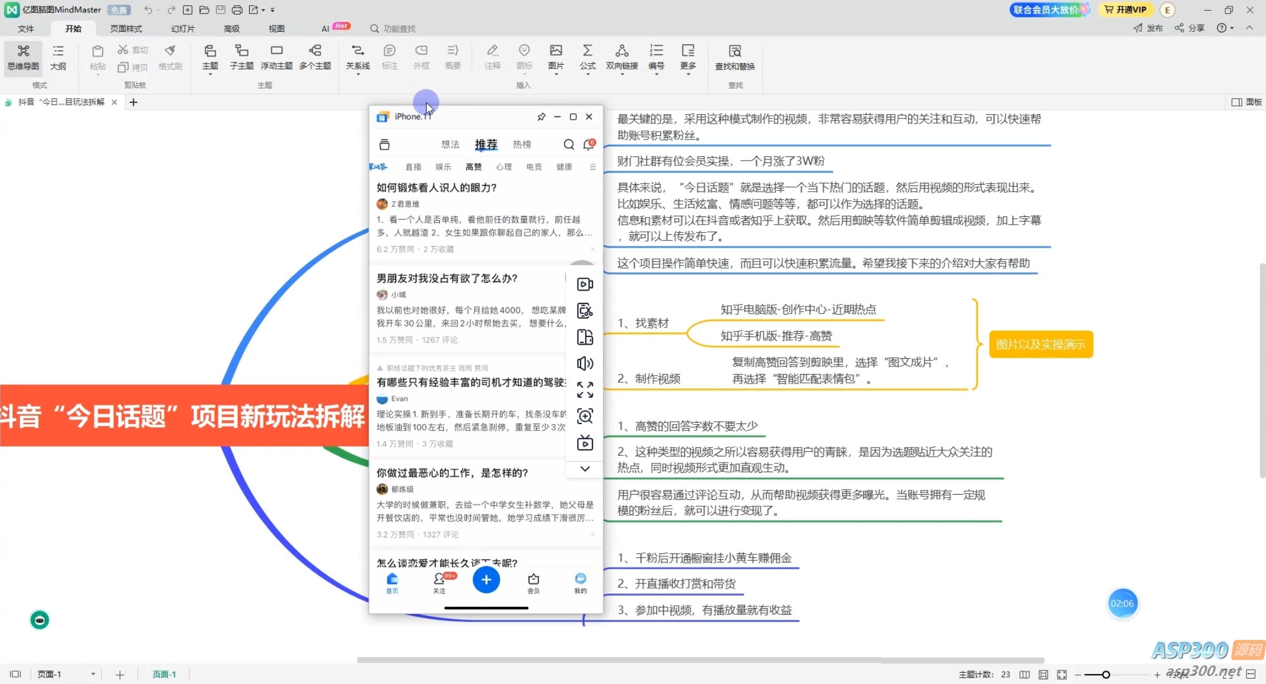The width and height of the screenshot is (1266, 684).
Task: Click the zoom slider handle in status bar
Action: (x=1106, y=675)
